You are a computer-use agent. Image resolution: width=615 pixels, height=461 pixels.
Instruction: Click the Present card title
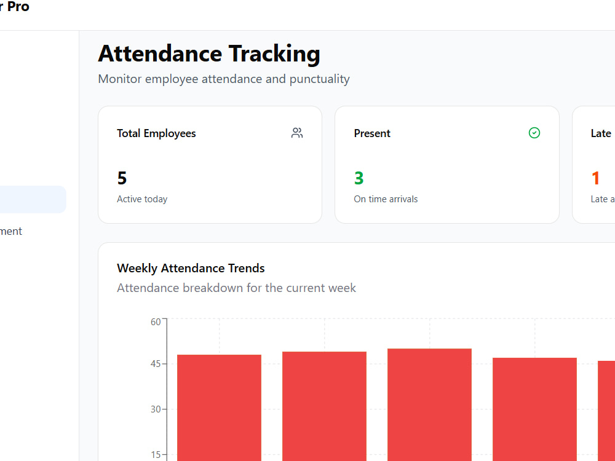click(x=372, y=133)
